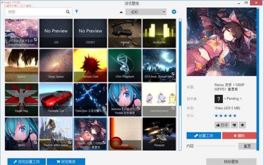Click the right panel scrollbar
The image size is (264, 165).
click(258, 79)
